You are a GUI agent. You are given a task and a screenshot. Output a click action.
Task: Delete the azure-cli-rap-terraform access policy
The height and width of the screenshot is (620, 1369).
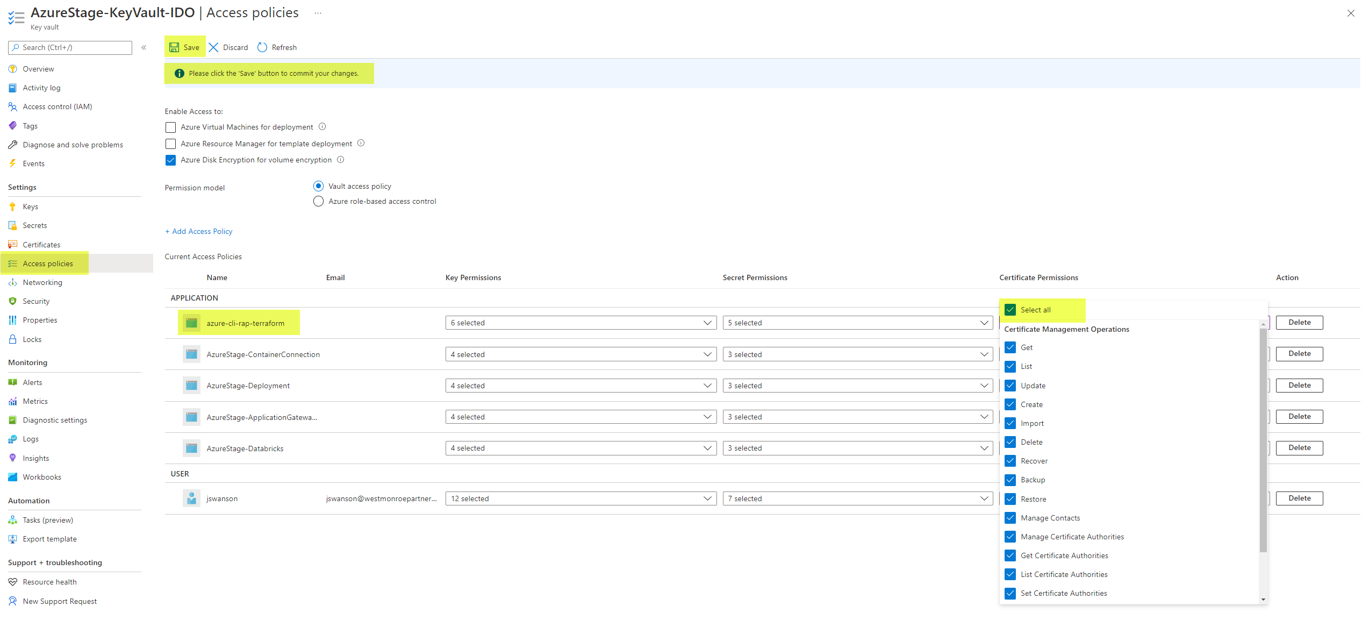click(1299, 323)
